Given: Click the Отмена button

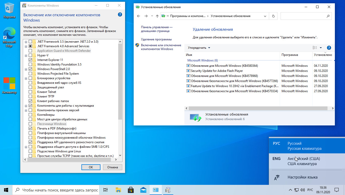Looking at the screenshot, I should click(x=112, y=167).
